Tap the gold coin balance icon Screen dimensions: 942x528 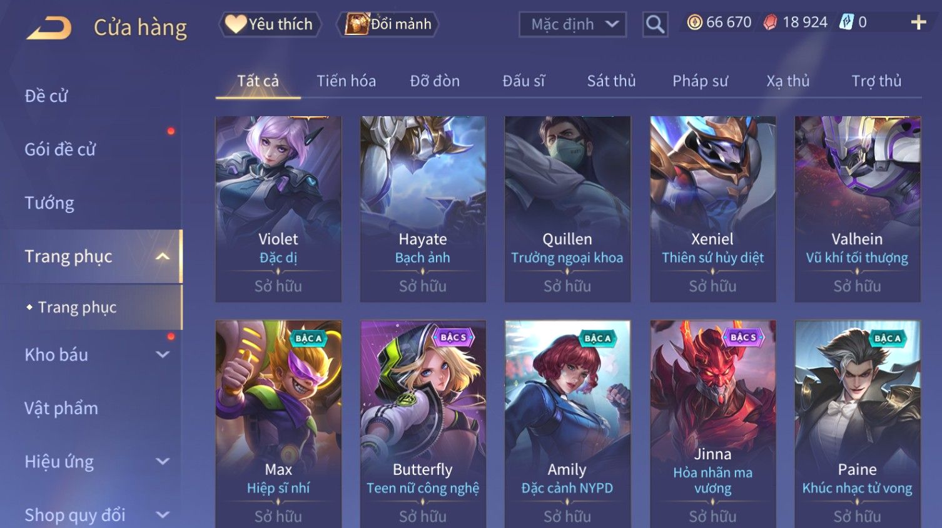pos(694,22)
